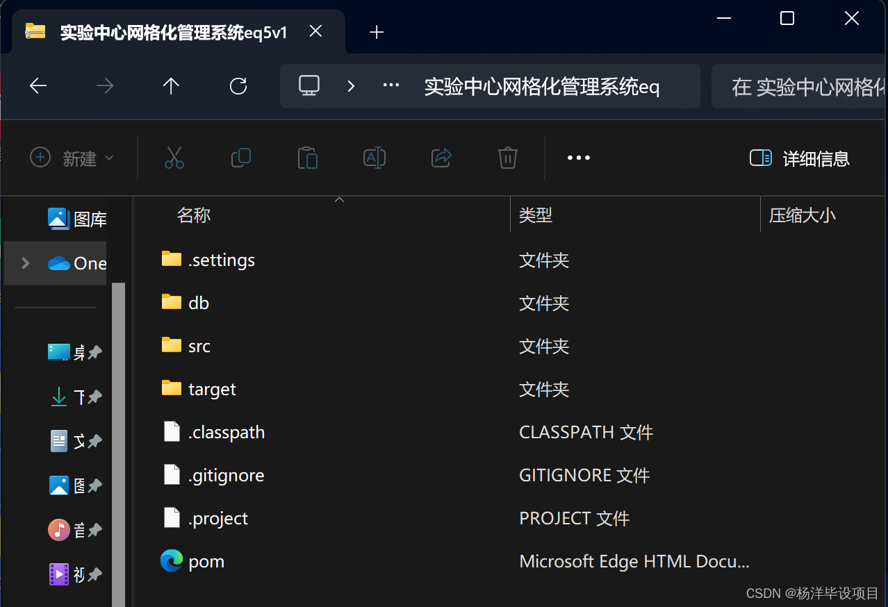The height and width of the screenshot is (607, 888).
Task: Click the .classpath file icon
Action: pos(172,432)
